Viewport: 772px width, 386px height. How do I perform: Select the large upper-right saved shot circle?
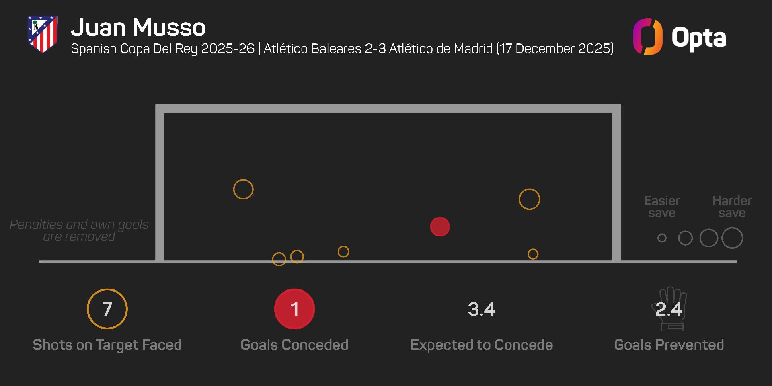click(x=529, y=199)
